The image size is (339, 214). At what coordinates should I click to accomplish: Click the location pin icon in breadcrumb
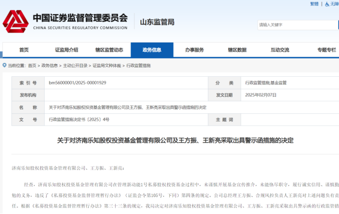(4, 65)
